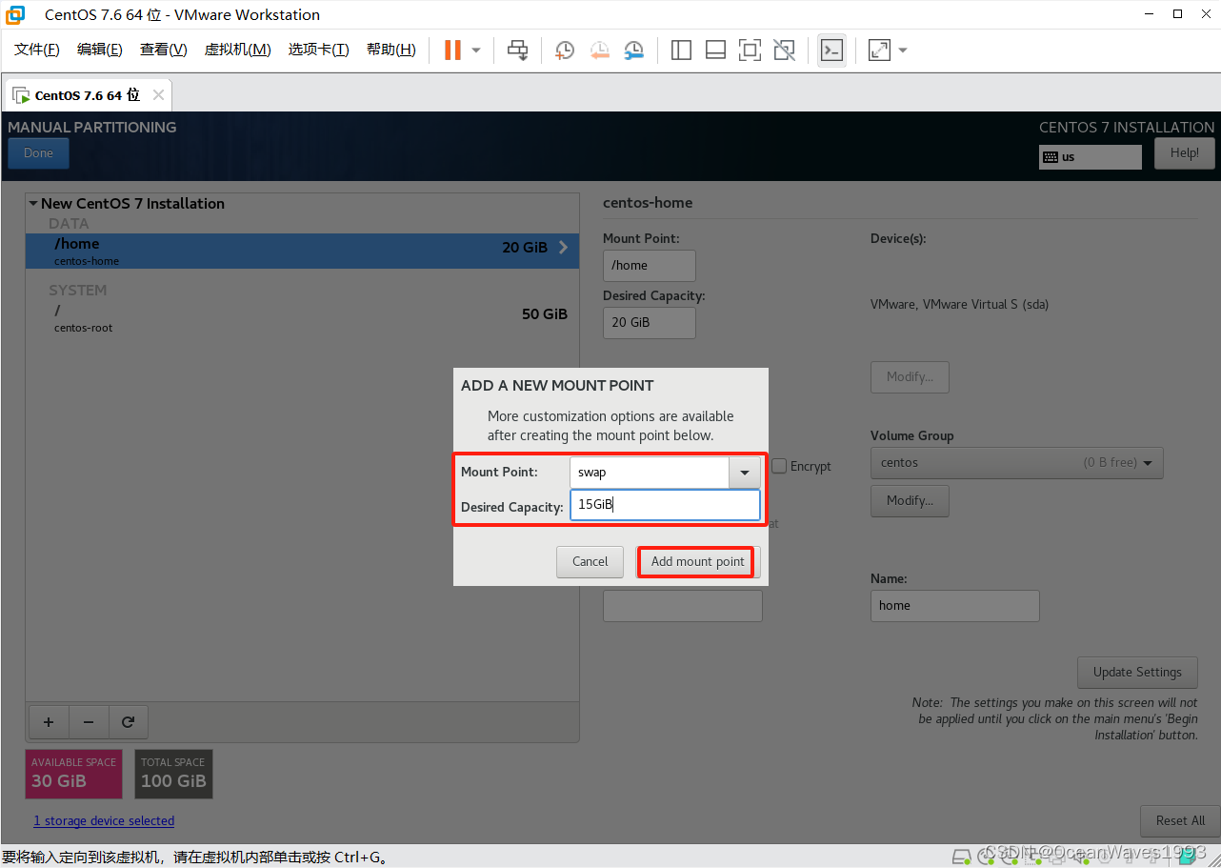Click the keyboard layout icon next to us
Screen dimensions: 1221x868
[1051, 157]
